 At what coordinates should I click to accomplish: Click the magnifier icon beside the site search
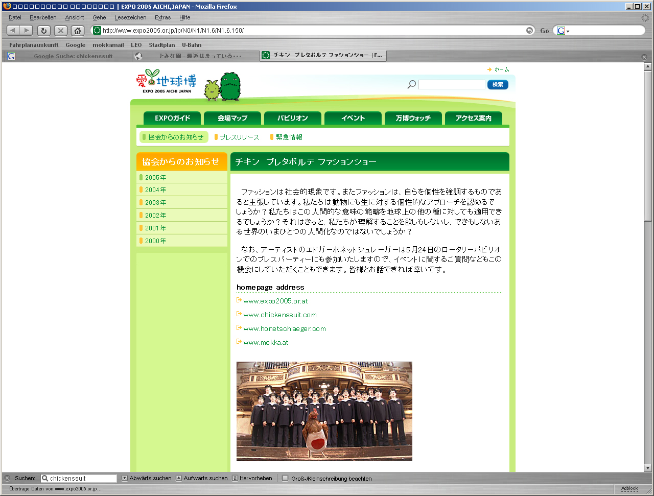[x=411, y=84]
